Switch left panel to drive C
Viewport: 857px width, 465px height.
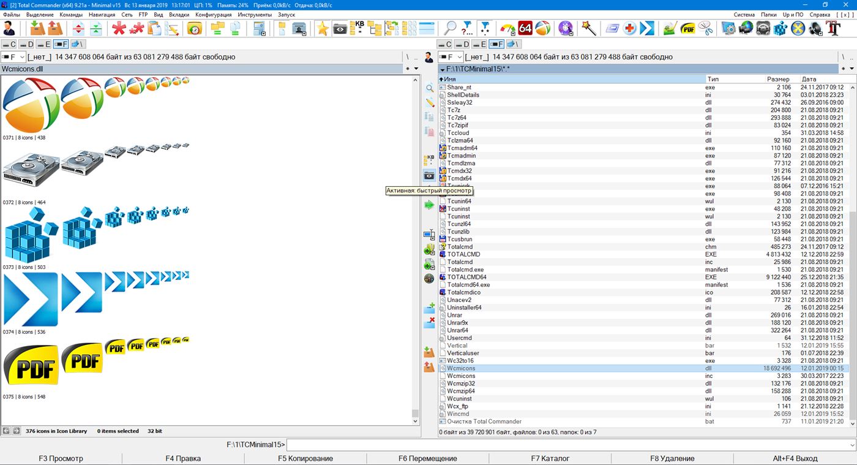[x=9, y=44]
